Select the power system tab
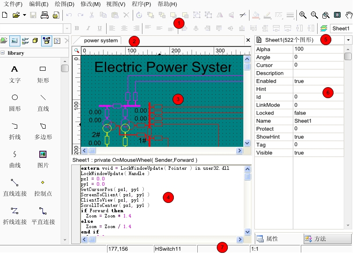The height and width of the screenshot is (256, 353). pos(101,41)
